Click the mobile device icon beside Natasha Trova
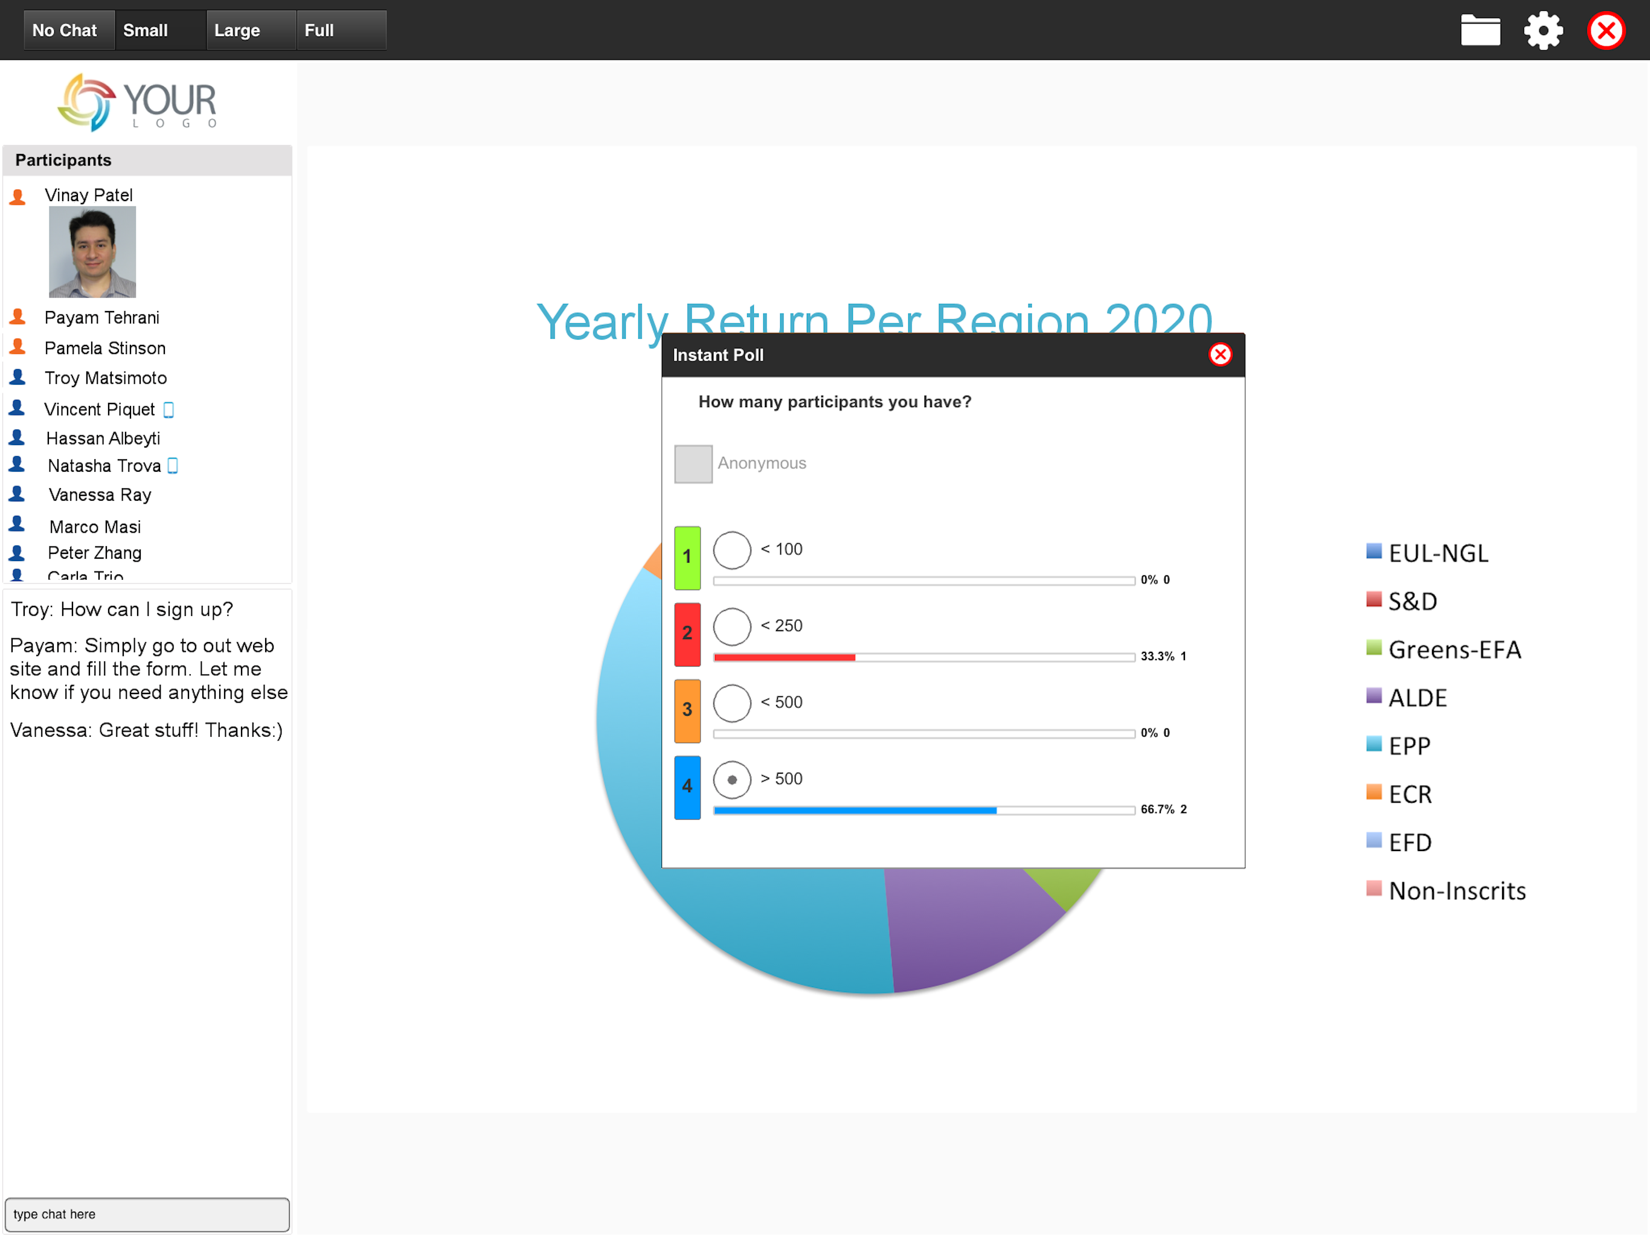 (173, 466)
